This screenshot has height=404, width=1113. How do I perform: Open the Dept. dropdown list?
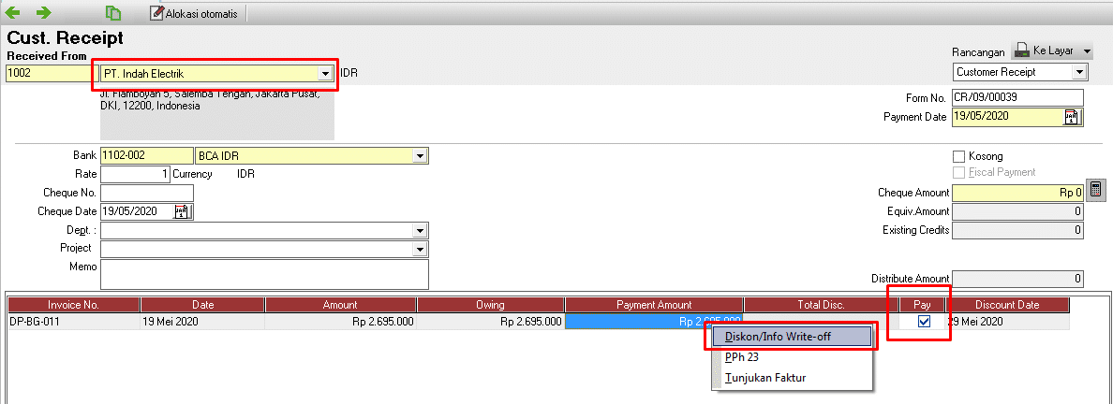pos(420,230)
